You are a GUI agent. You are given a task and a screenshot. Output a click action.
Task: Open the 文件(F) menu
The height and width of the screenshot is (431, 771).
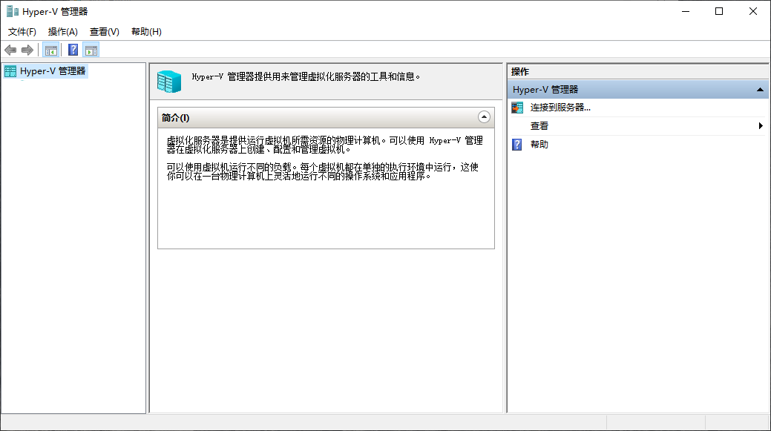click(22, 32)
